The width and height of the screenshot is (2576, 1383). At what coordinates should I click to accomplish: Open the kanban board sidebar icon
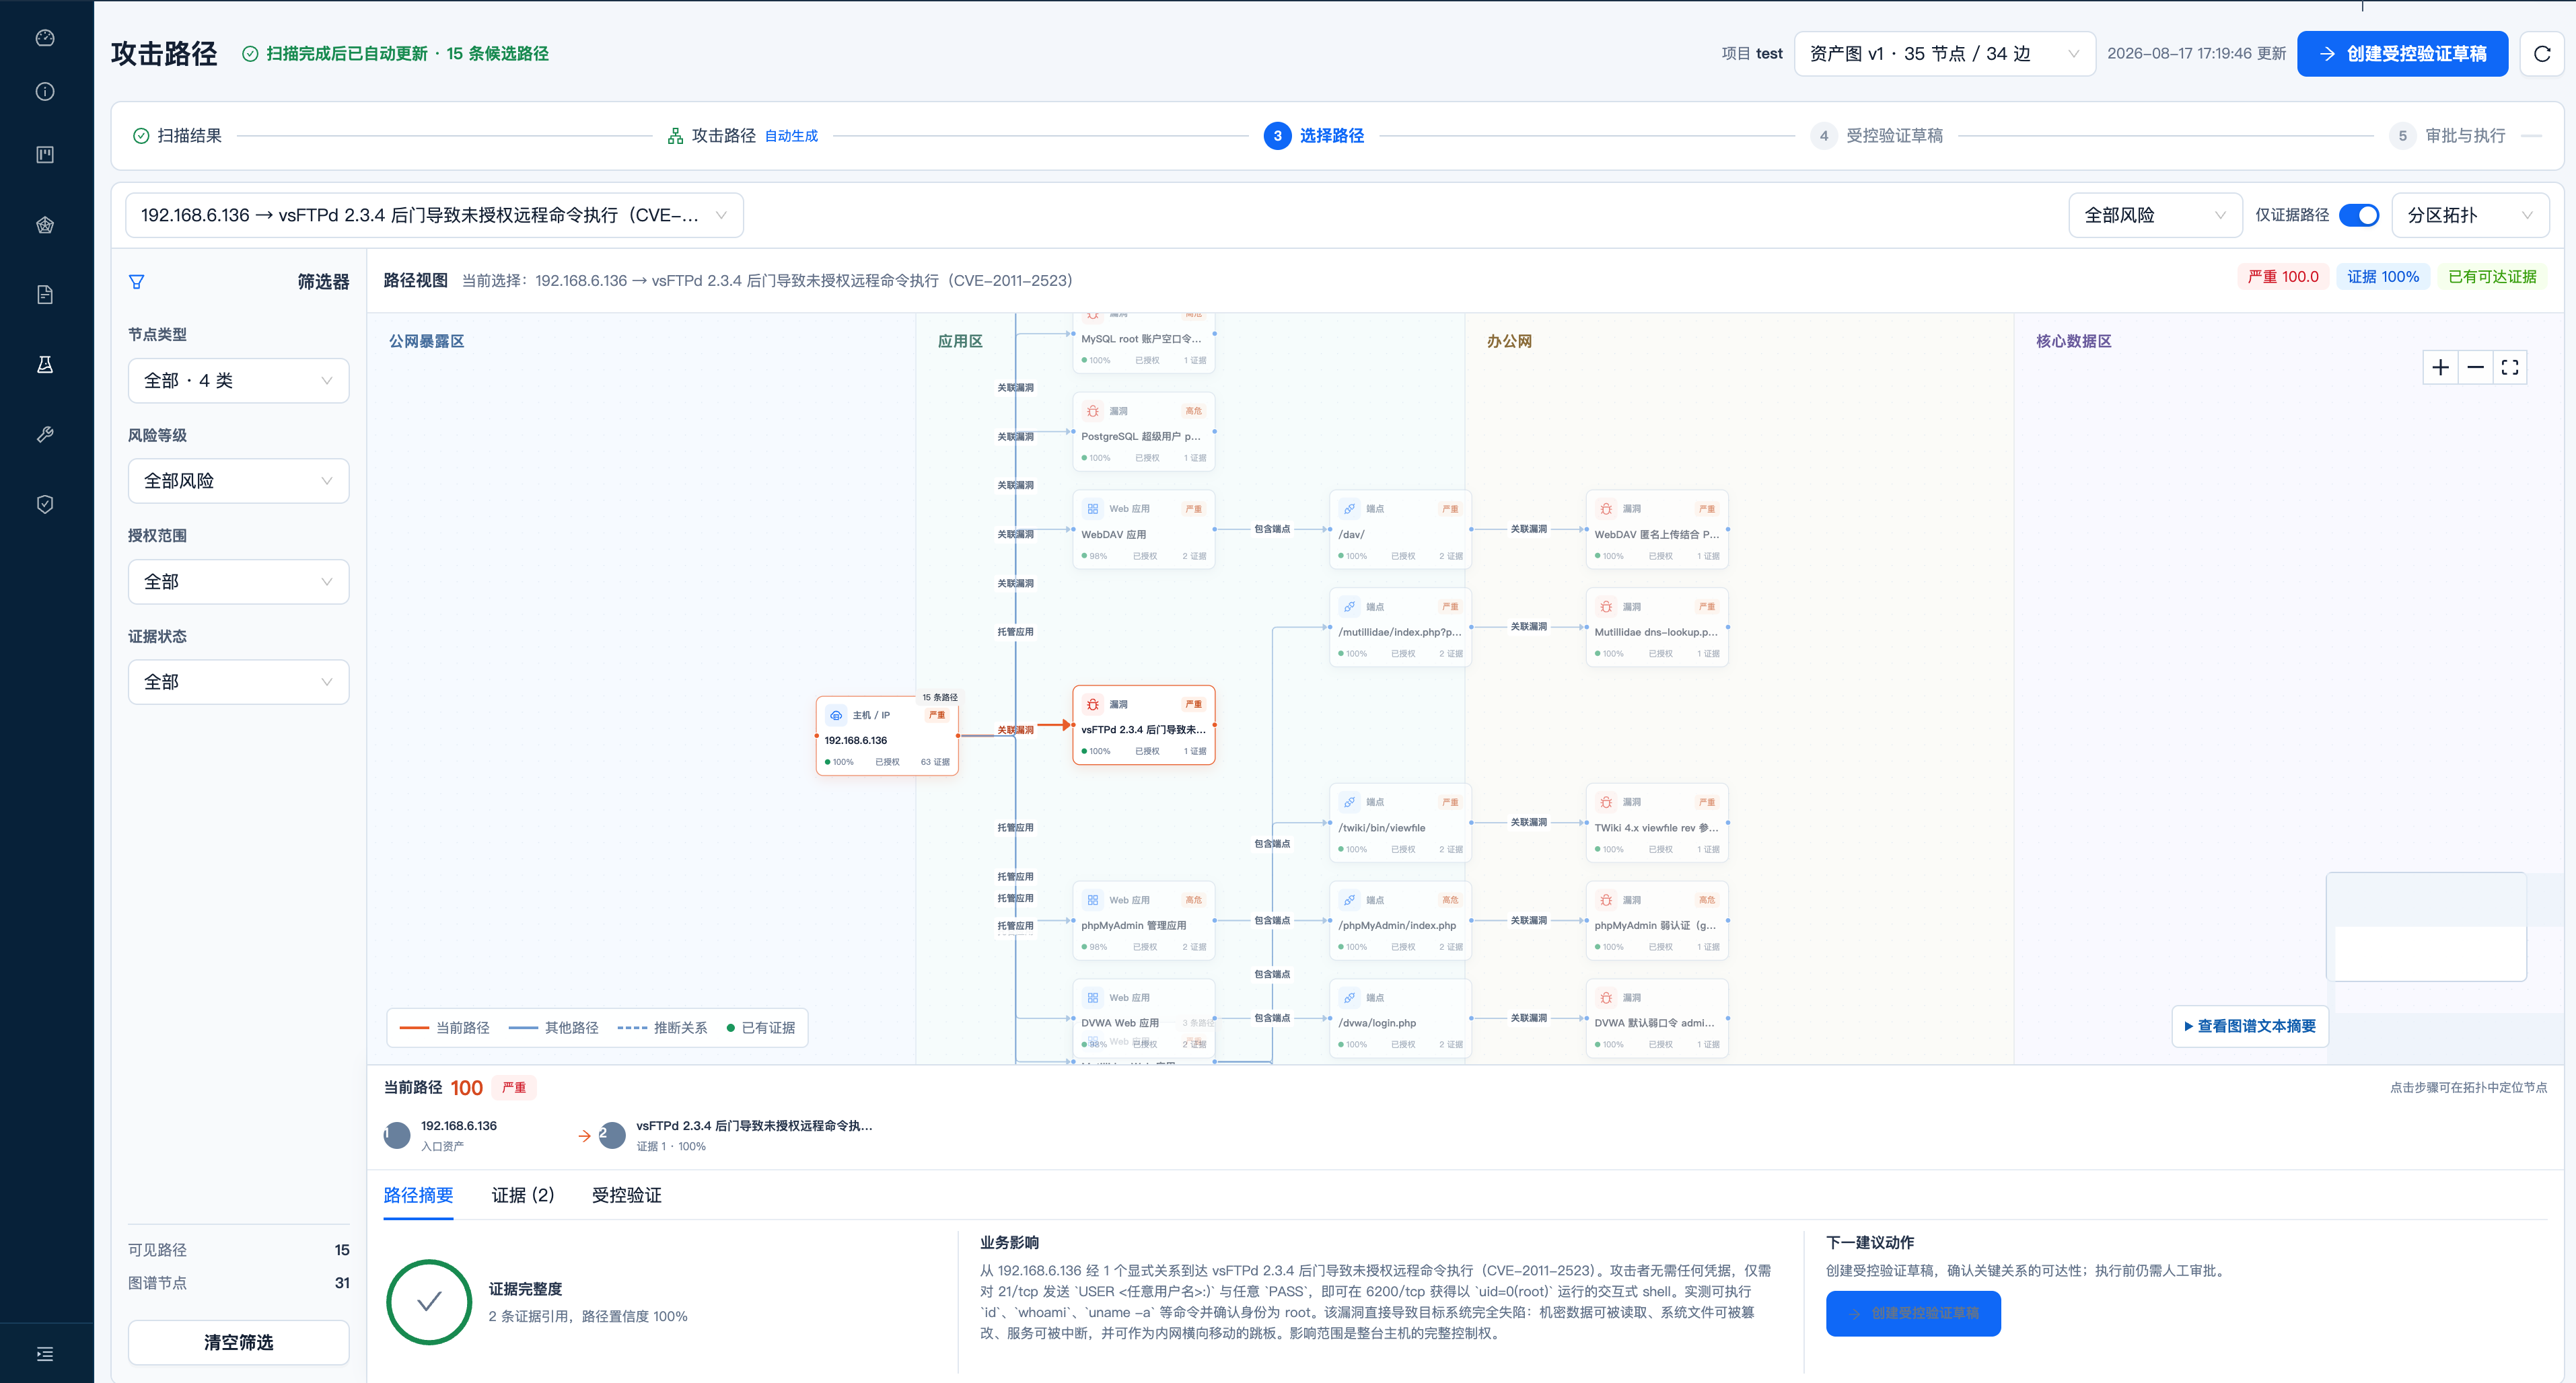tap(45, 155)
